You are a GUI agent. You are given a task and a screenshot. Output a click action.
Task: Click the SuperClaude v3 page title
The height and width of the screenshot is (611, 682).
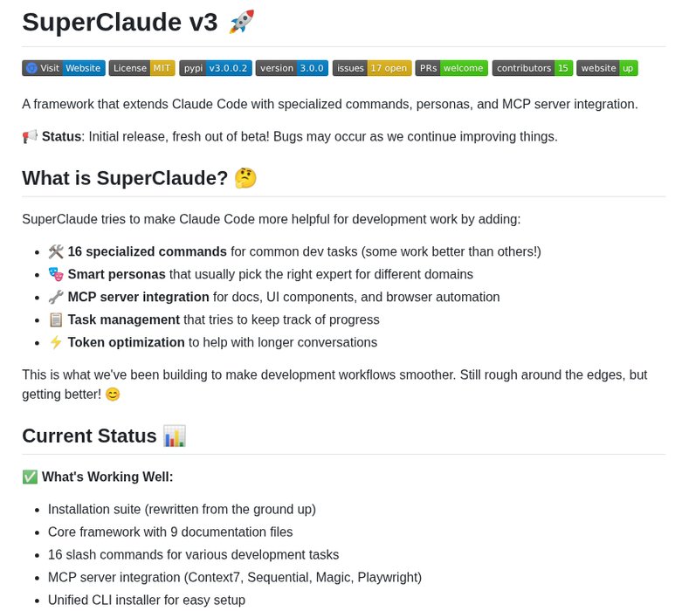(x=120, y=22)
